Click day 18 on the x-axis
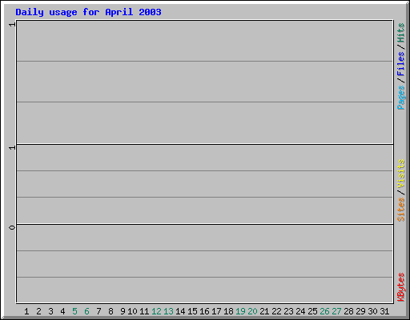This screenshot has height=320, width=410. point(228,311)
